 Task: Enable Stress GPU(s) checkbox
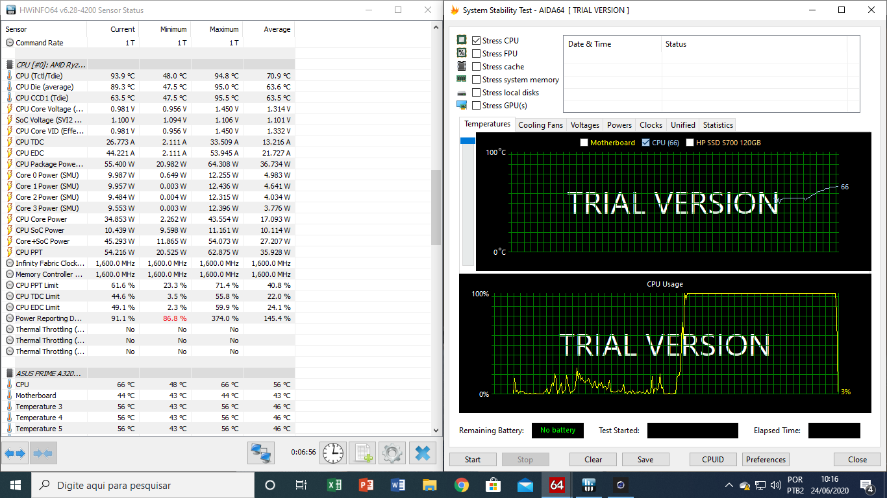[x=477, y=105]
